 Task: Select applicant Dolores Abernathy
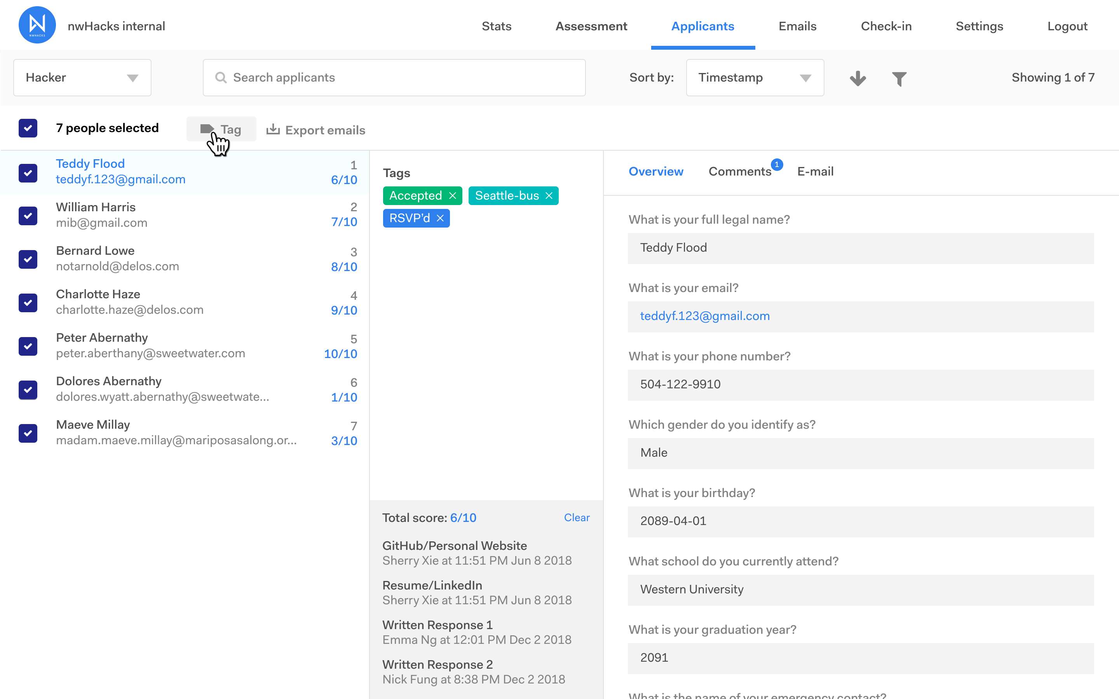[185, 389]
